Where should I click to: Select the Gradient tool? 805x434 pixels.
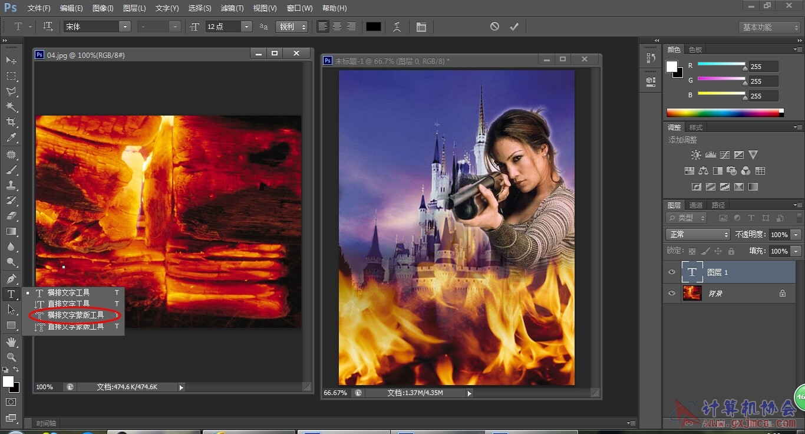[x=11, y=231]
